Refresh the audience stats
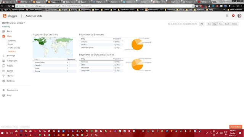 click(x=202, y=24)
